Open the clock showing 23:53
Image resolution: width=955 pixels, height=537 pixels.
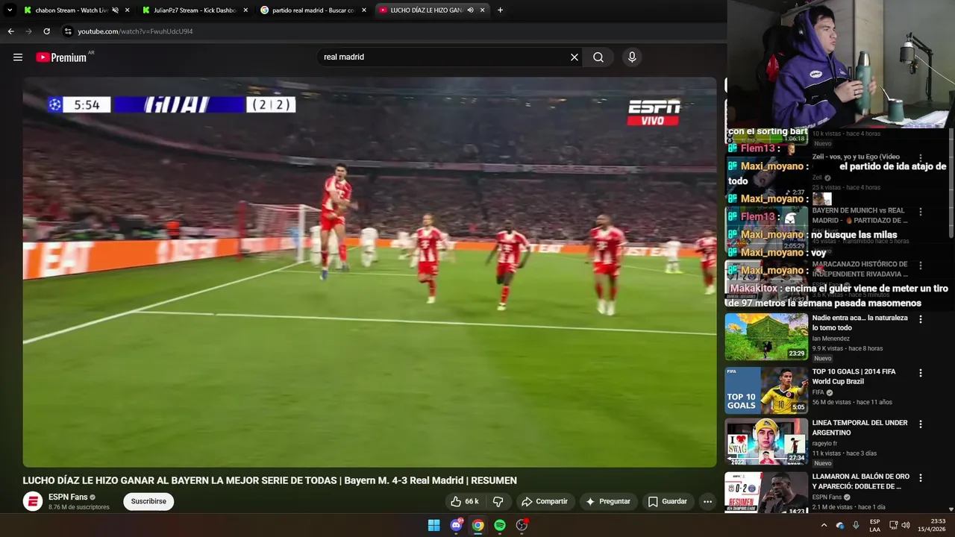(932, 525)
